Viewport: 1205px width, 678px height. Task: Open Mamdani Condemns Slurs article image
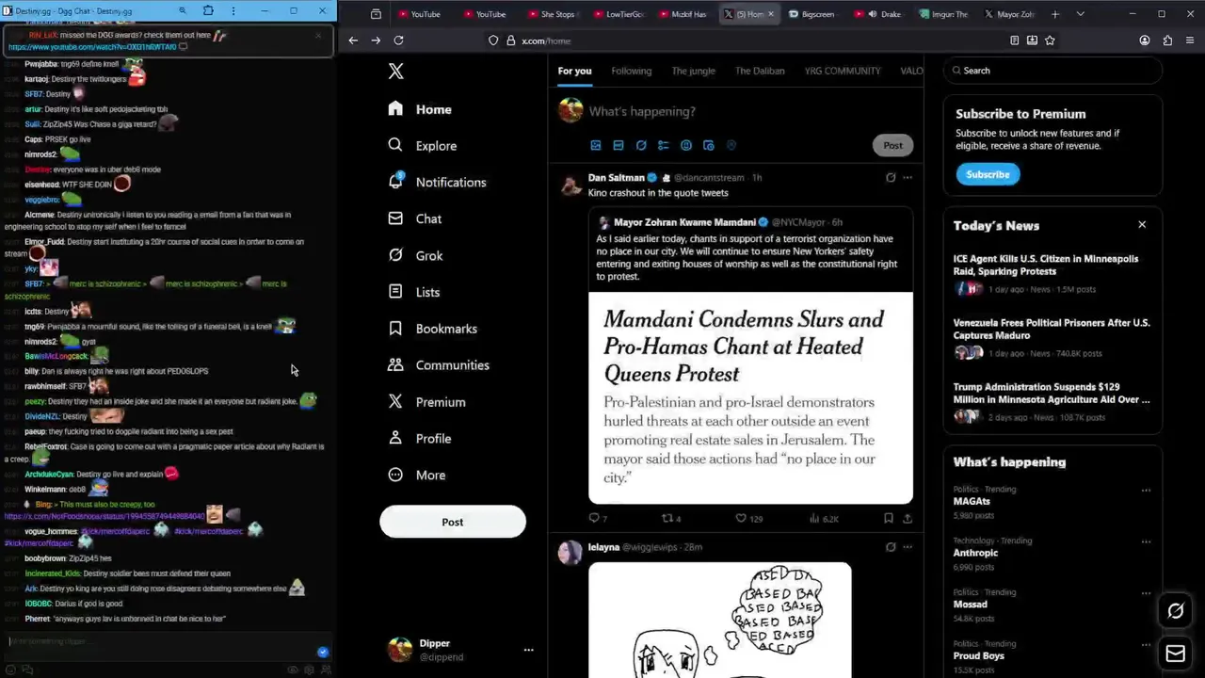tap(750, 397)
